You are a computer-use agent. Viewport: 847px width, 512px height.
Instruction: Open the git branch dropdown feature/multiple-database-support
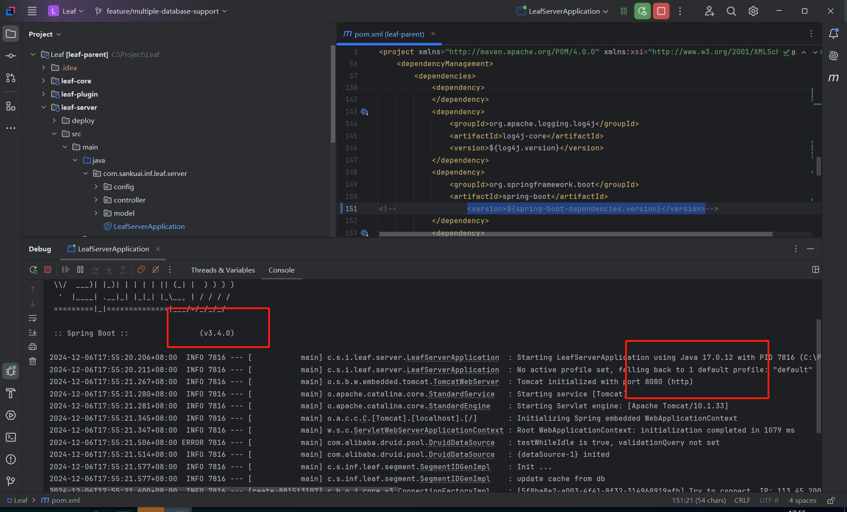161,11
